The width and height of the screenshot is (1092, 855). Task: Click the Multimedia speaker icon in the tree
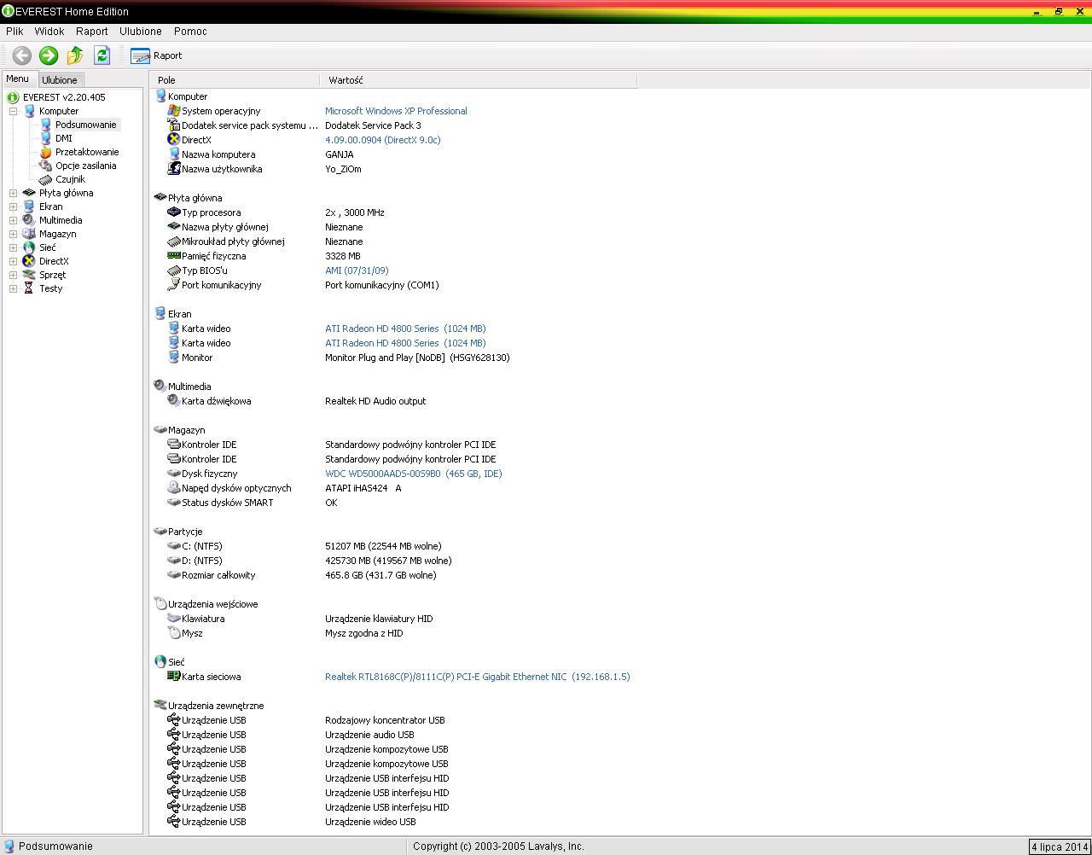click(x=29, y=220)
